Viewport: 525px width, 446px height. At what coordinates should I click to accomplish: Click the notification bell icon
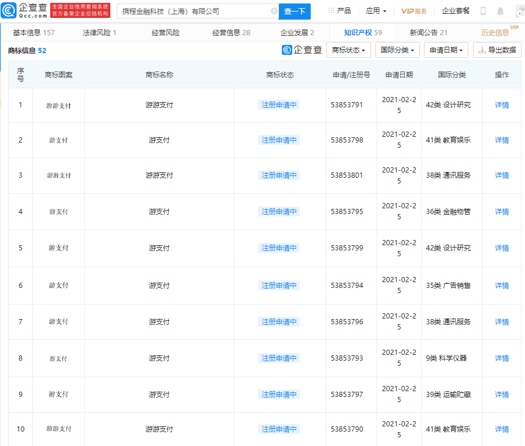click(x=500, y=10)
